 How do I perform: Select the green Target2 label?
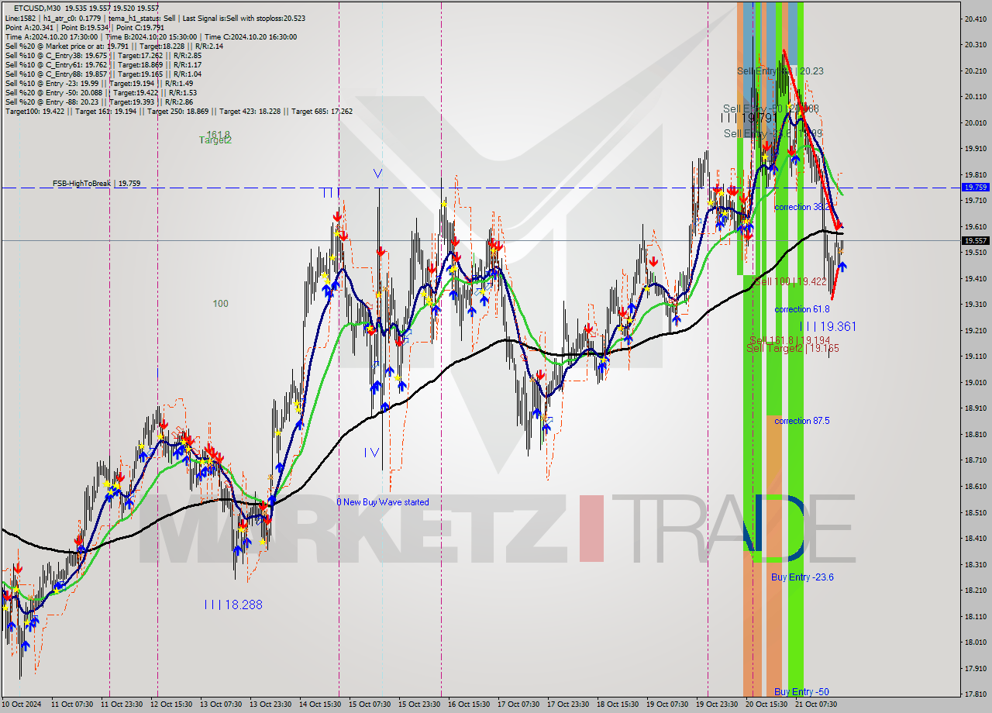point(215,140)
